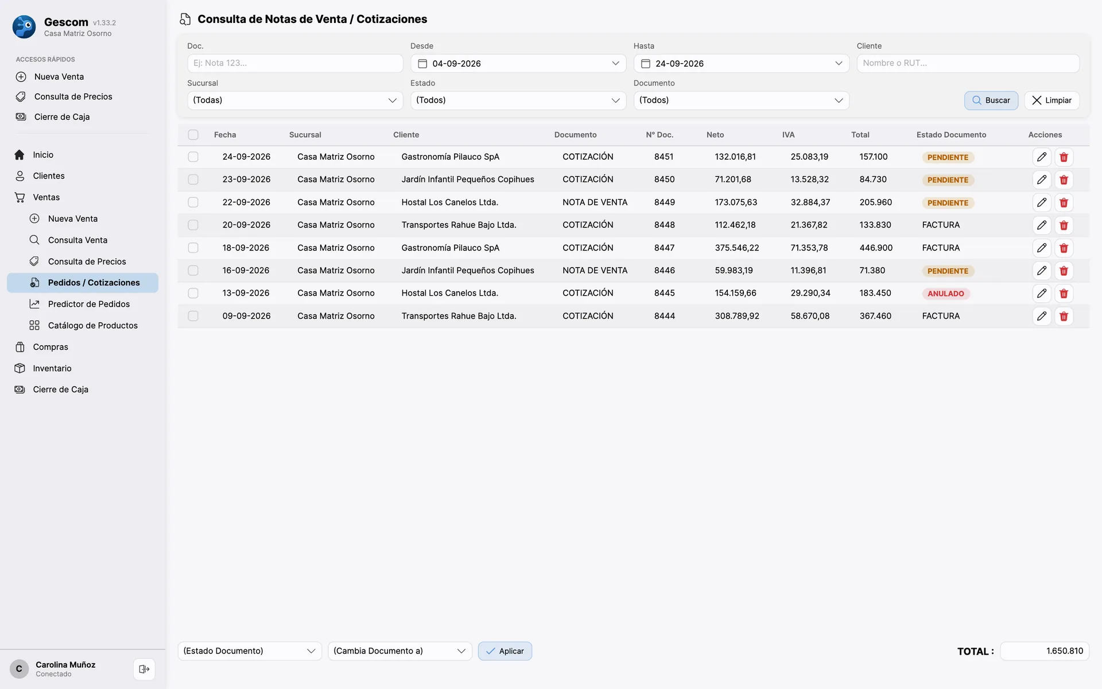Tick checkbox of row 22-09-2026
Image resolution: width=1102 pixels, height=689 pixels.
click(x=193, y=202)
